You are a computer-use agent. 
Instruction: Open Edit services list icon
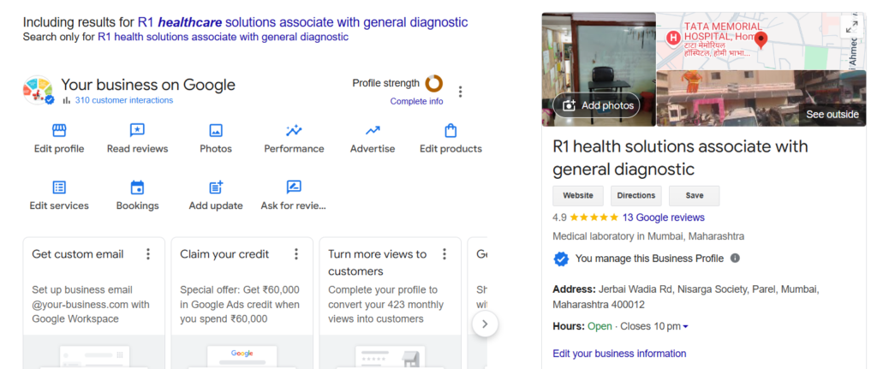pos(59,187)
